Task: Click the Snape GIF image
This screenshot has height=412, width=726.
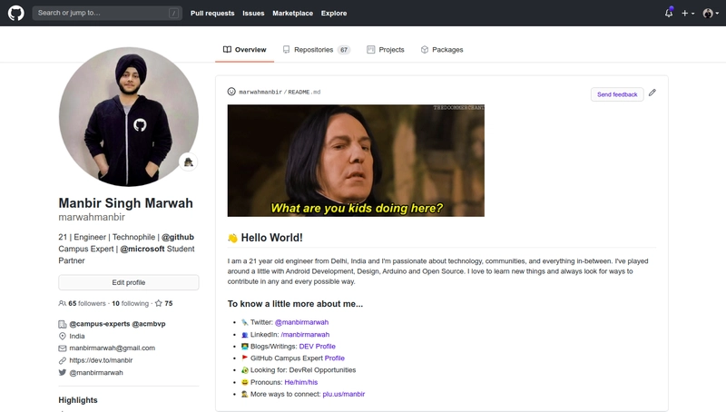Action: 356,161
